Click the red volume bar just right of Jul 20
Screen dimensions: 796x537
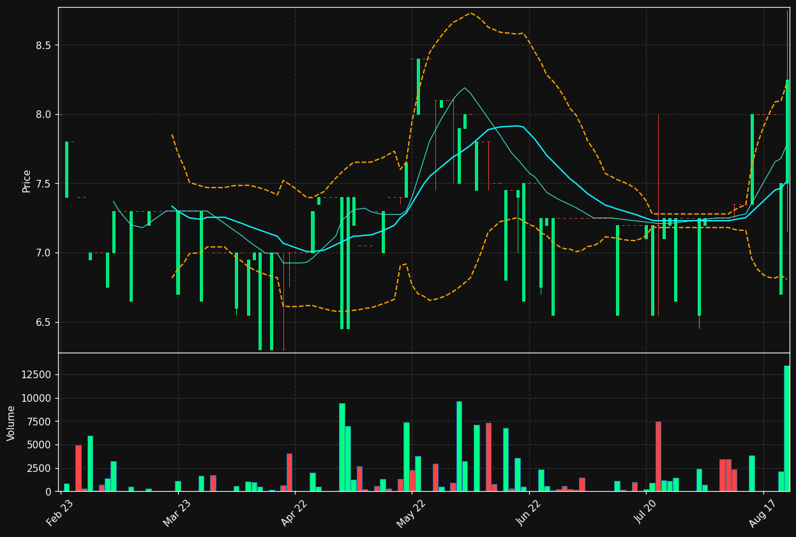click(658, 456)
